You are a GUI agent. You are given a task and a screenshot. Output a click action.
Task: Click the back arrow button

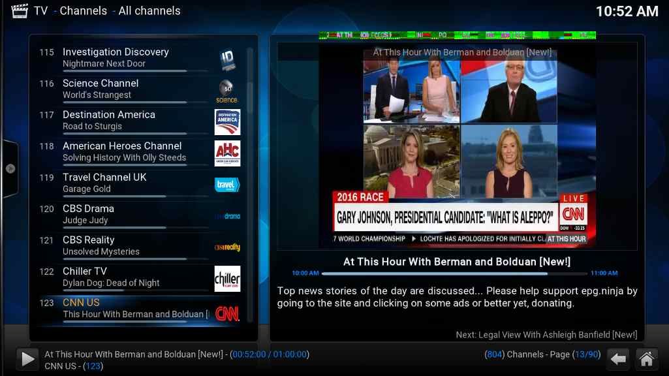tap(618, 359)
